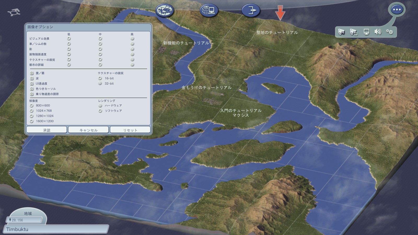418x235 pixels.
Task: Select city 整地のチュートリアル on map
Action: (277, 32)
